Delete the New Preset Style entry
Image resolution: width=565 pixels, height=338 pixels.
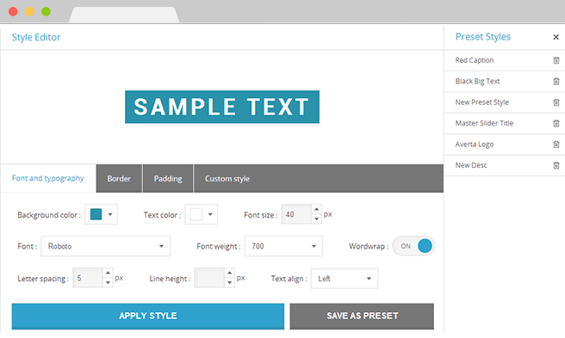(x=556, y=102)
